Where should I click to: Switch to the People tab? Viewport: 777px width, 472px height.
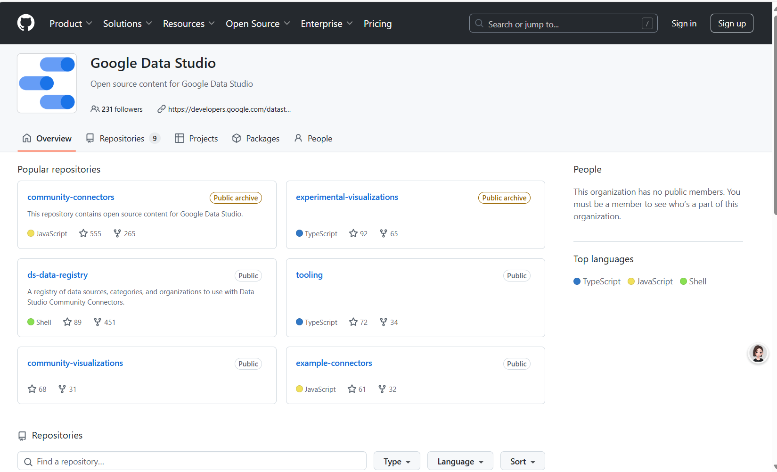tap(313, 138)
